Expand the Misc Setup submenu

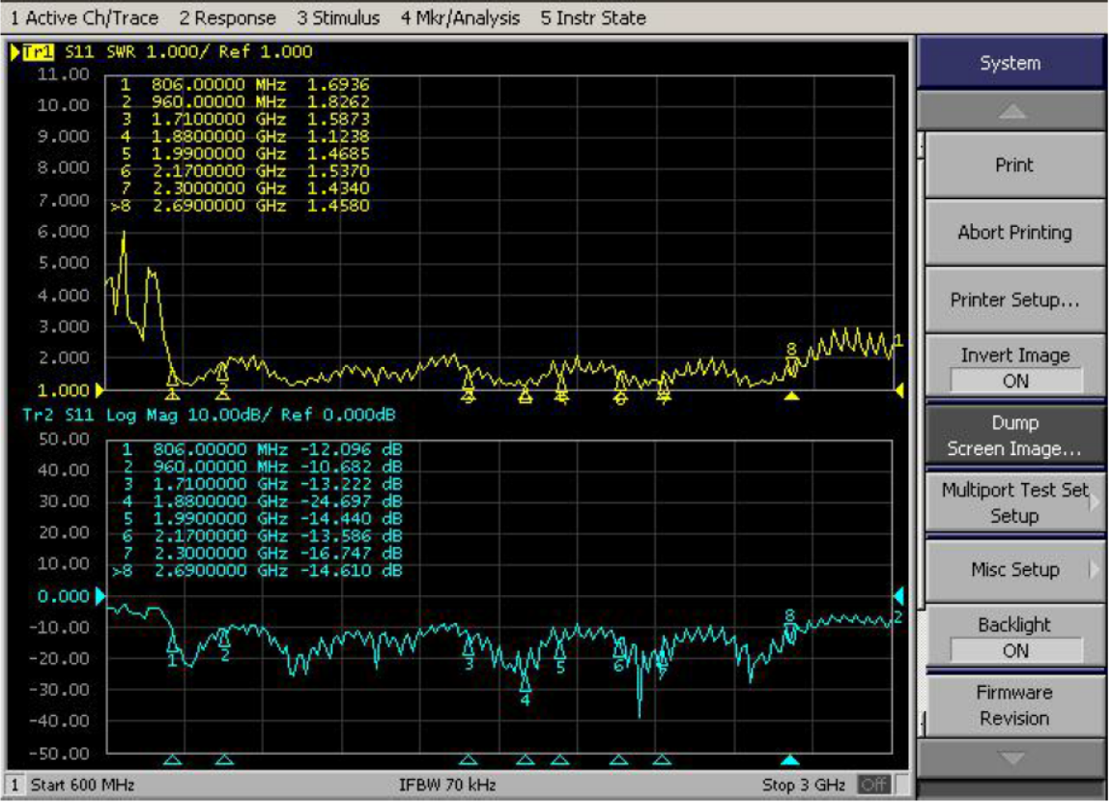(1013, 570)
